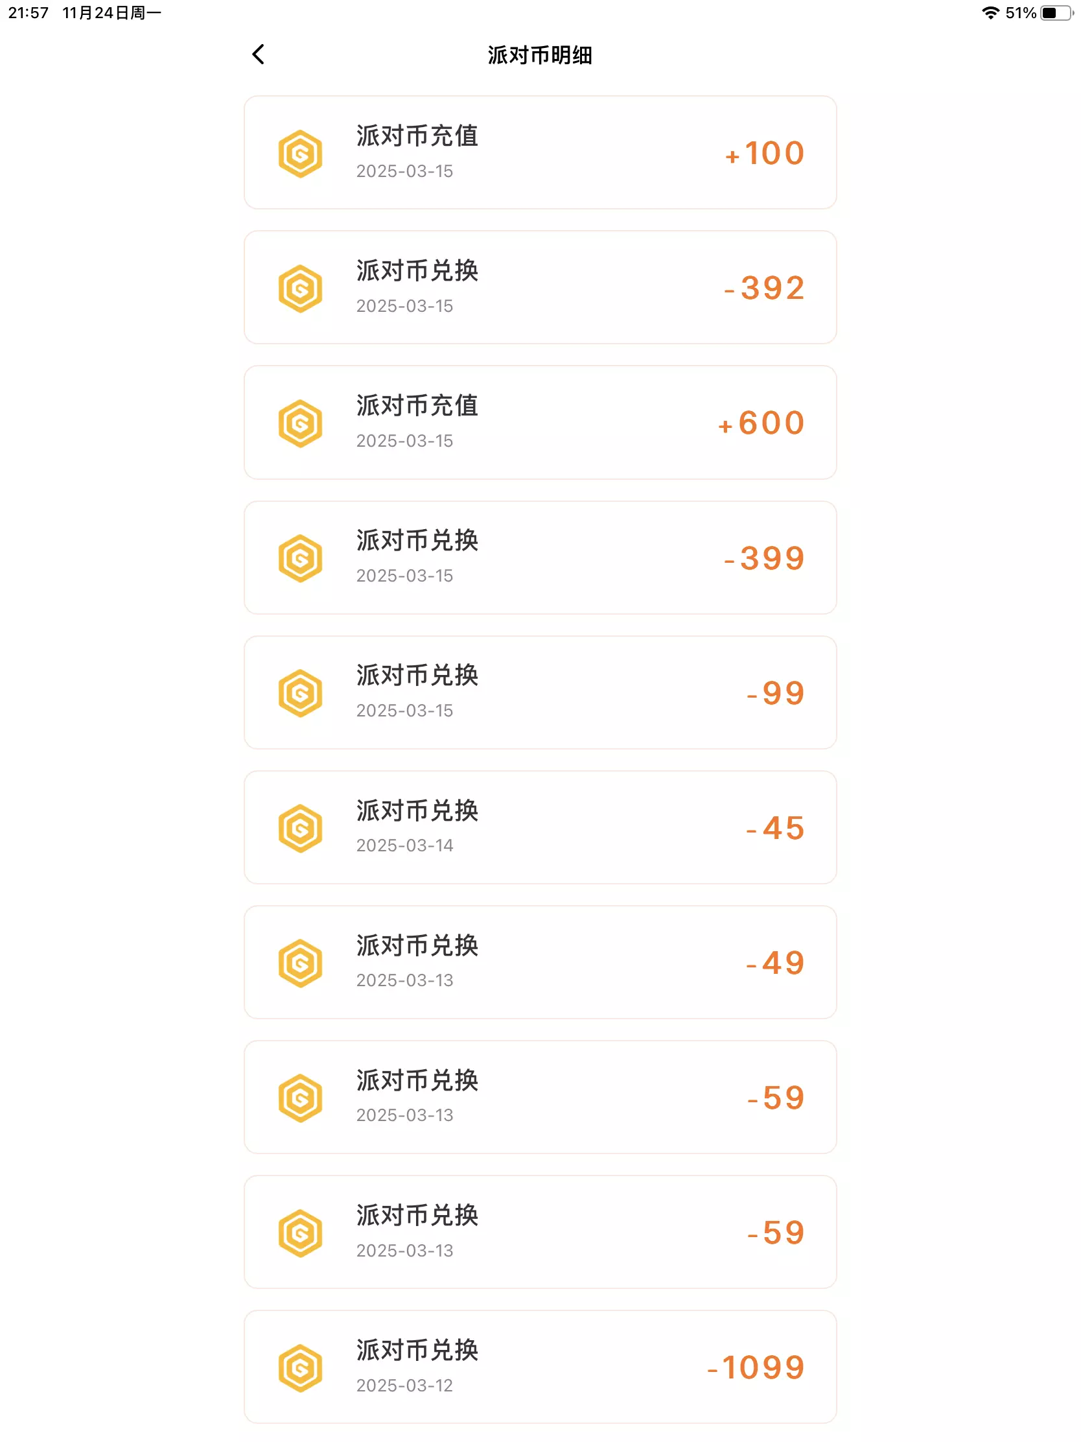Select the coin icon for the +600 recharge
This screenshot has height=1442, width=1081.
[x=301, y=424]
